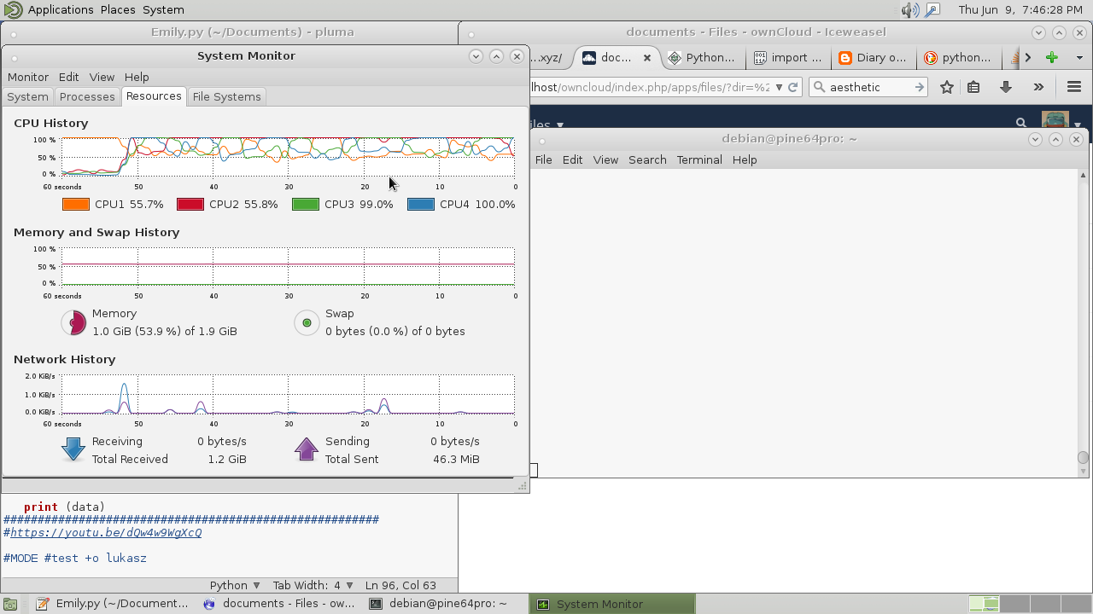This screenshot has width=1093, height=614.
Task: Open terminal Search menu
Action: (x=647, y=159)
